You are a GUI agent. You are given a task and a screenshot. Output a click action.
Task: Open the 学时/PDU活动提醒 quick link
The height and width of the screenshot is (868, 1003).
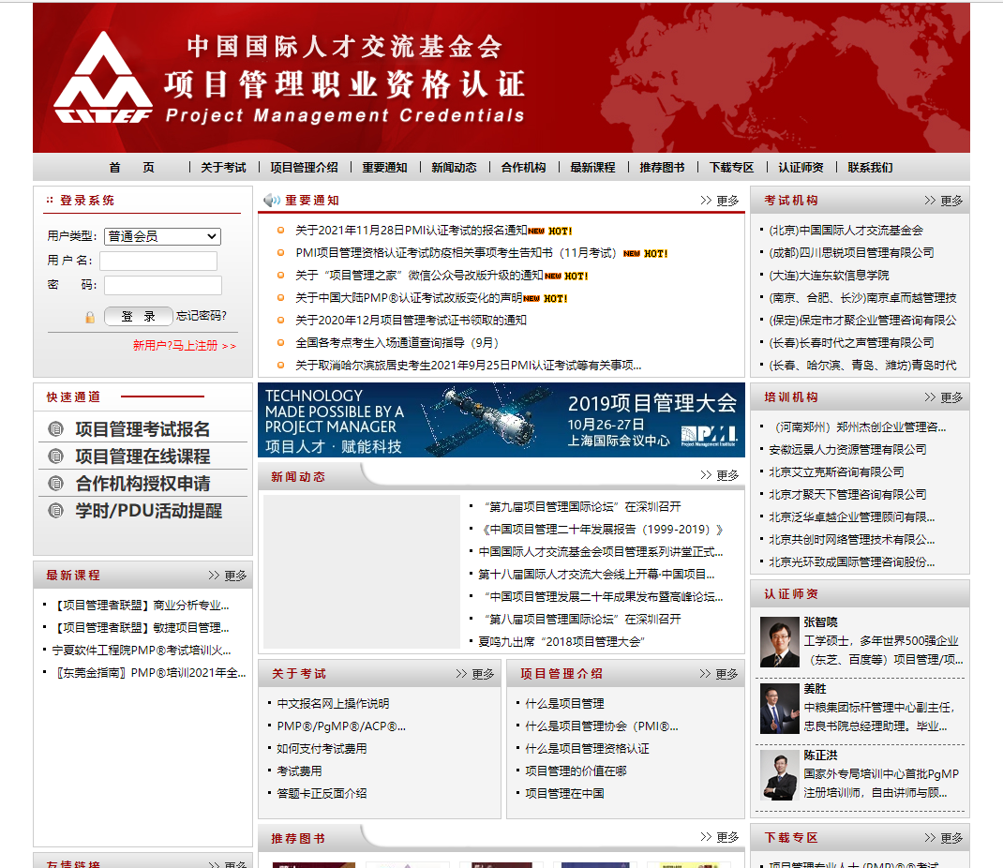point(149,511)
